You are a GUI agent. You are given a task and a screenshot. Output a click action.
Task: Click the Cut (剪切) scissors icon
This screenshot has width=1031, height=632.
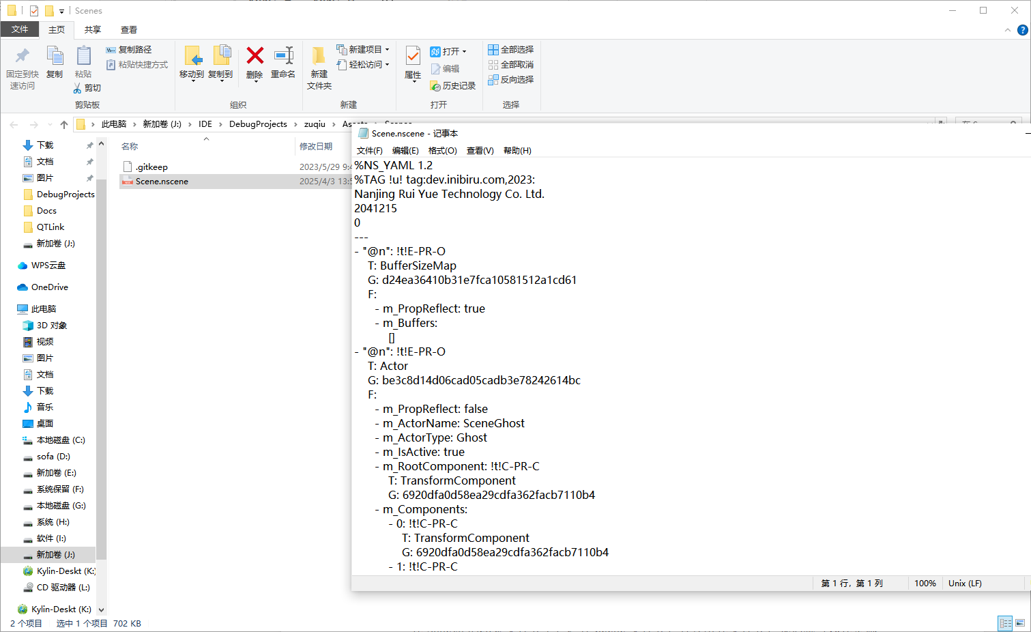pos(78,88)
